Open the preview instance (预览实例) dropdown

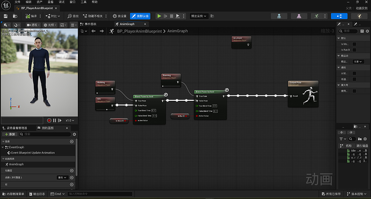[198, 16]
